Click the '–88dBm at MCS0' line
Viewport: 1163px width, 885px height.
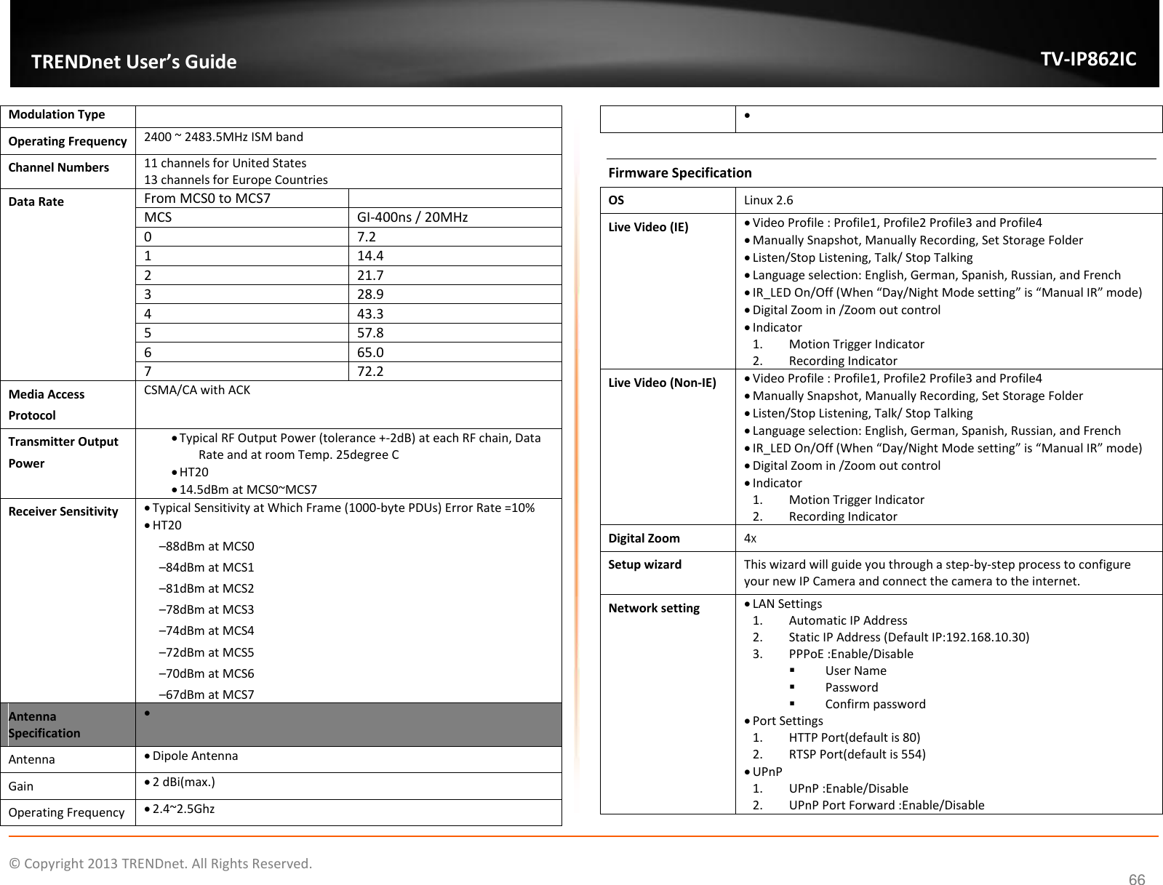click(207, 546)
